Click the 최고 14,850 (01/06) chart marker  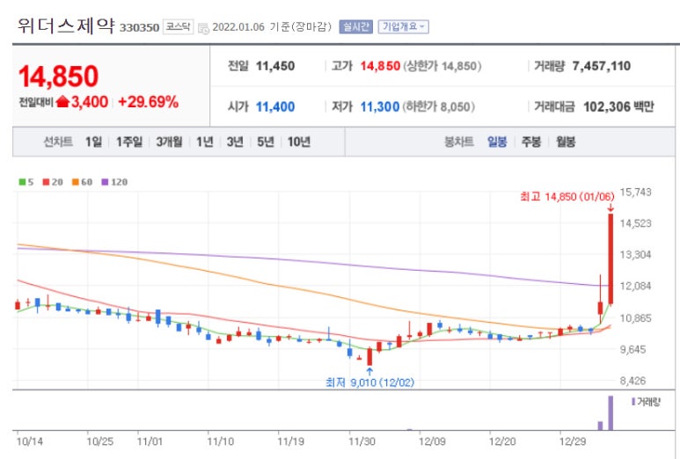(x=567, y=197)
